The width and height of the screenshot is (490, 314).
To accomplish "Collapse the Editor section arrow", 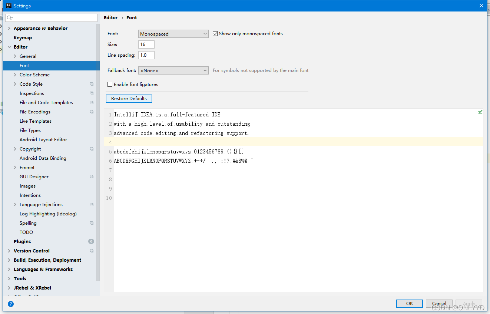I will pyautogui.click(x=9, y=47).
